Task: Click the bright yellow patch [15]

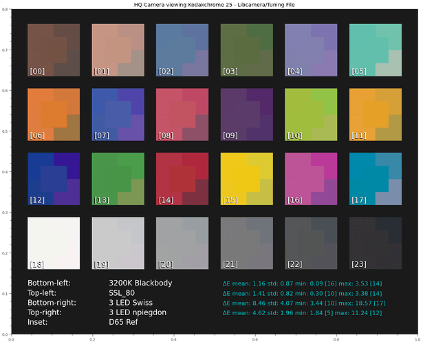Action: point(246,178)
